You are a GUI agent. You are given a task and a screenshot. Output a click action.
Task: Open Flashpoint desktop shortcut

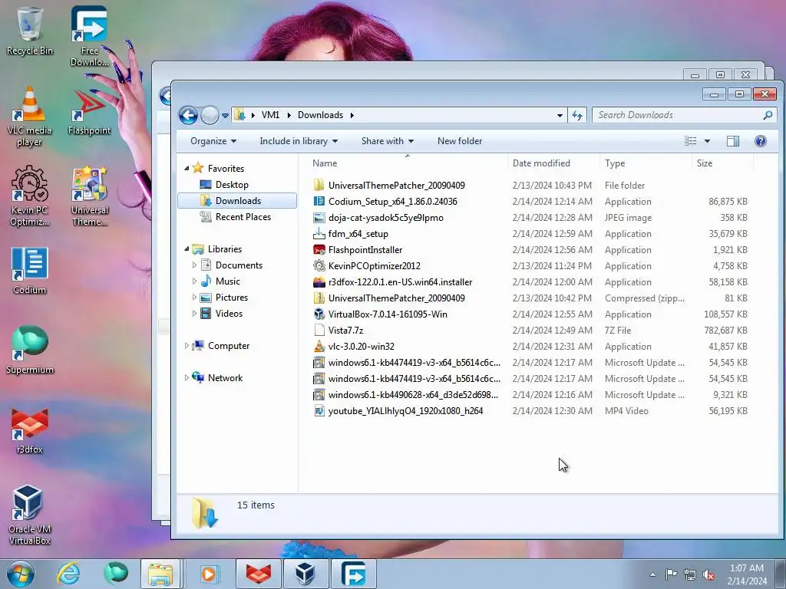coord(89,112)
